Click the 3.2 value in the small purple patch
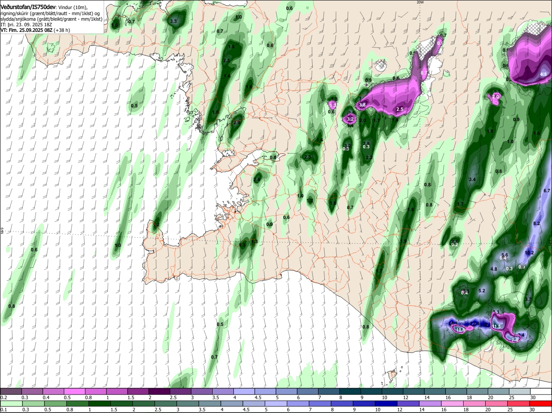This screenshot has width=552, height=413. pos(350,119)
